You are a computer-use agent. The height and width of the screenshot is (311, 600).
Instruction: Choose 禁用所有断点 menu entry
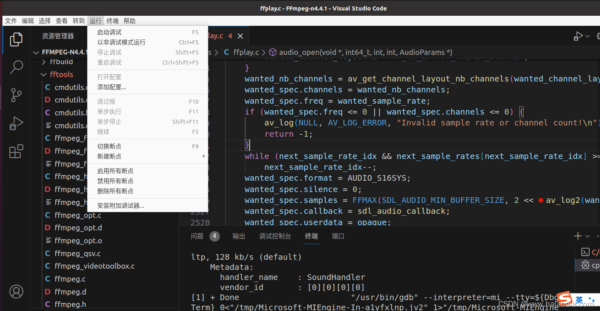[148, 181]
